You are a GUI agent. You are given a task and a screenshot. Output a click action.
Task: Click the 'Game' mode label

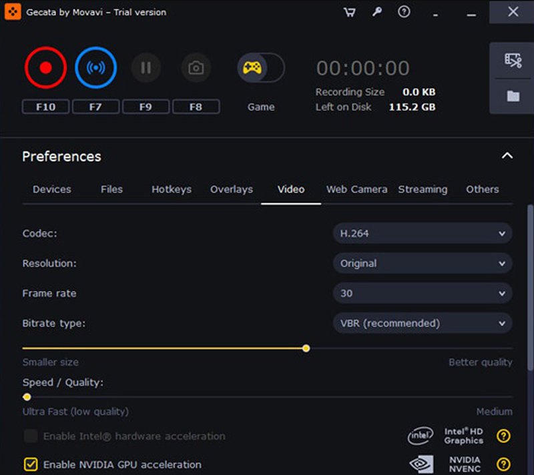[261, 107]
